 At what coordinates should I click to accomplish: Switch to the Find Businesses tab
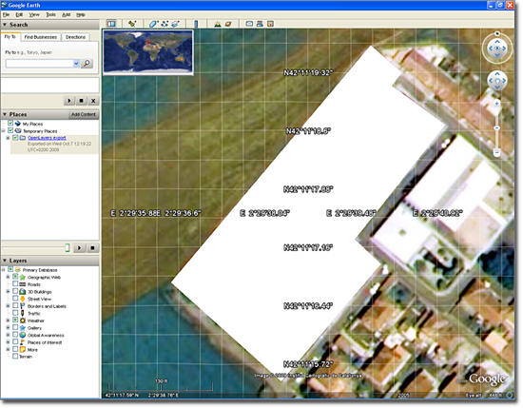click(x=41, y=37)
